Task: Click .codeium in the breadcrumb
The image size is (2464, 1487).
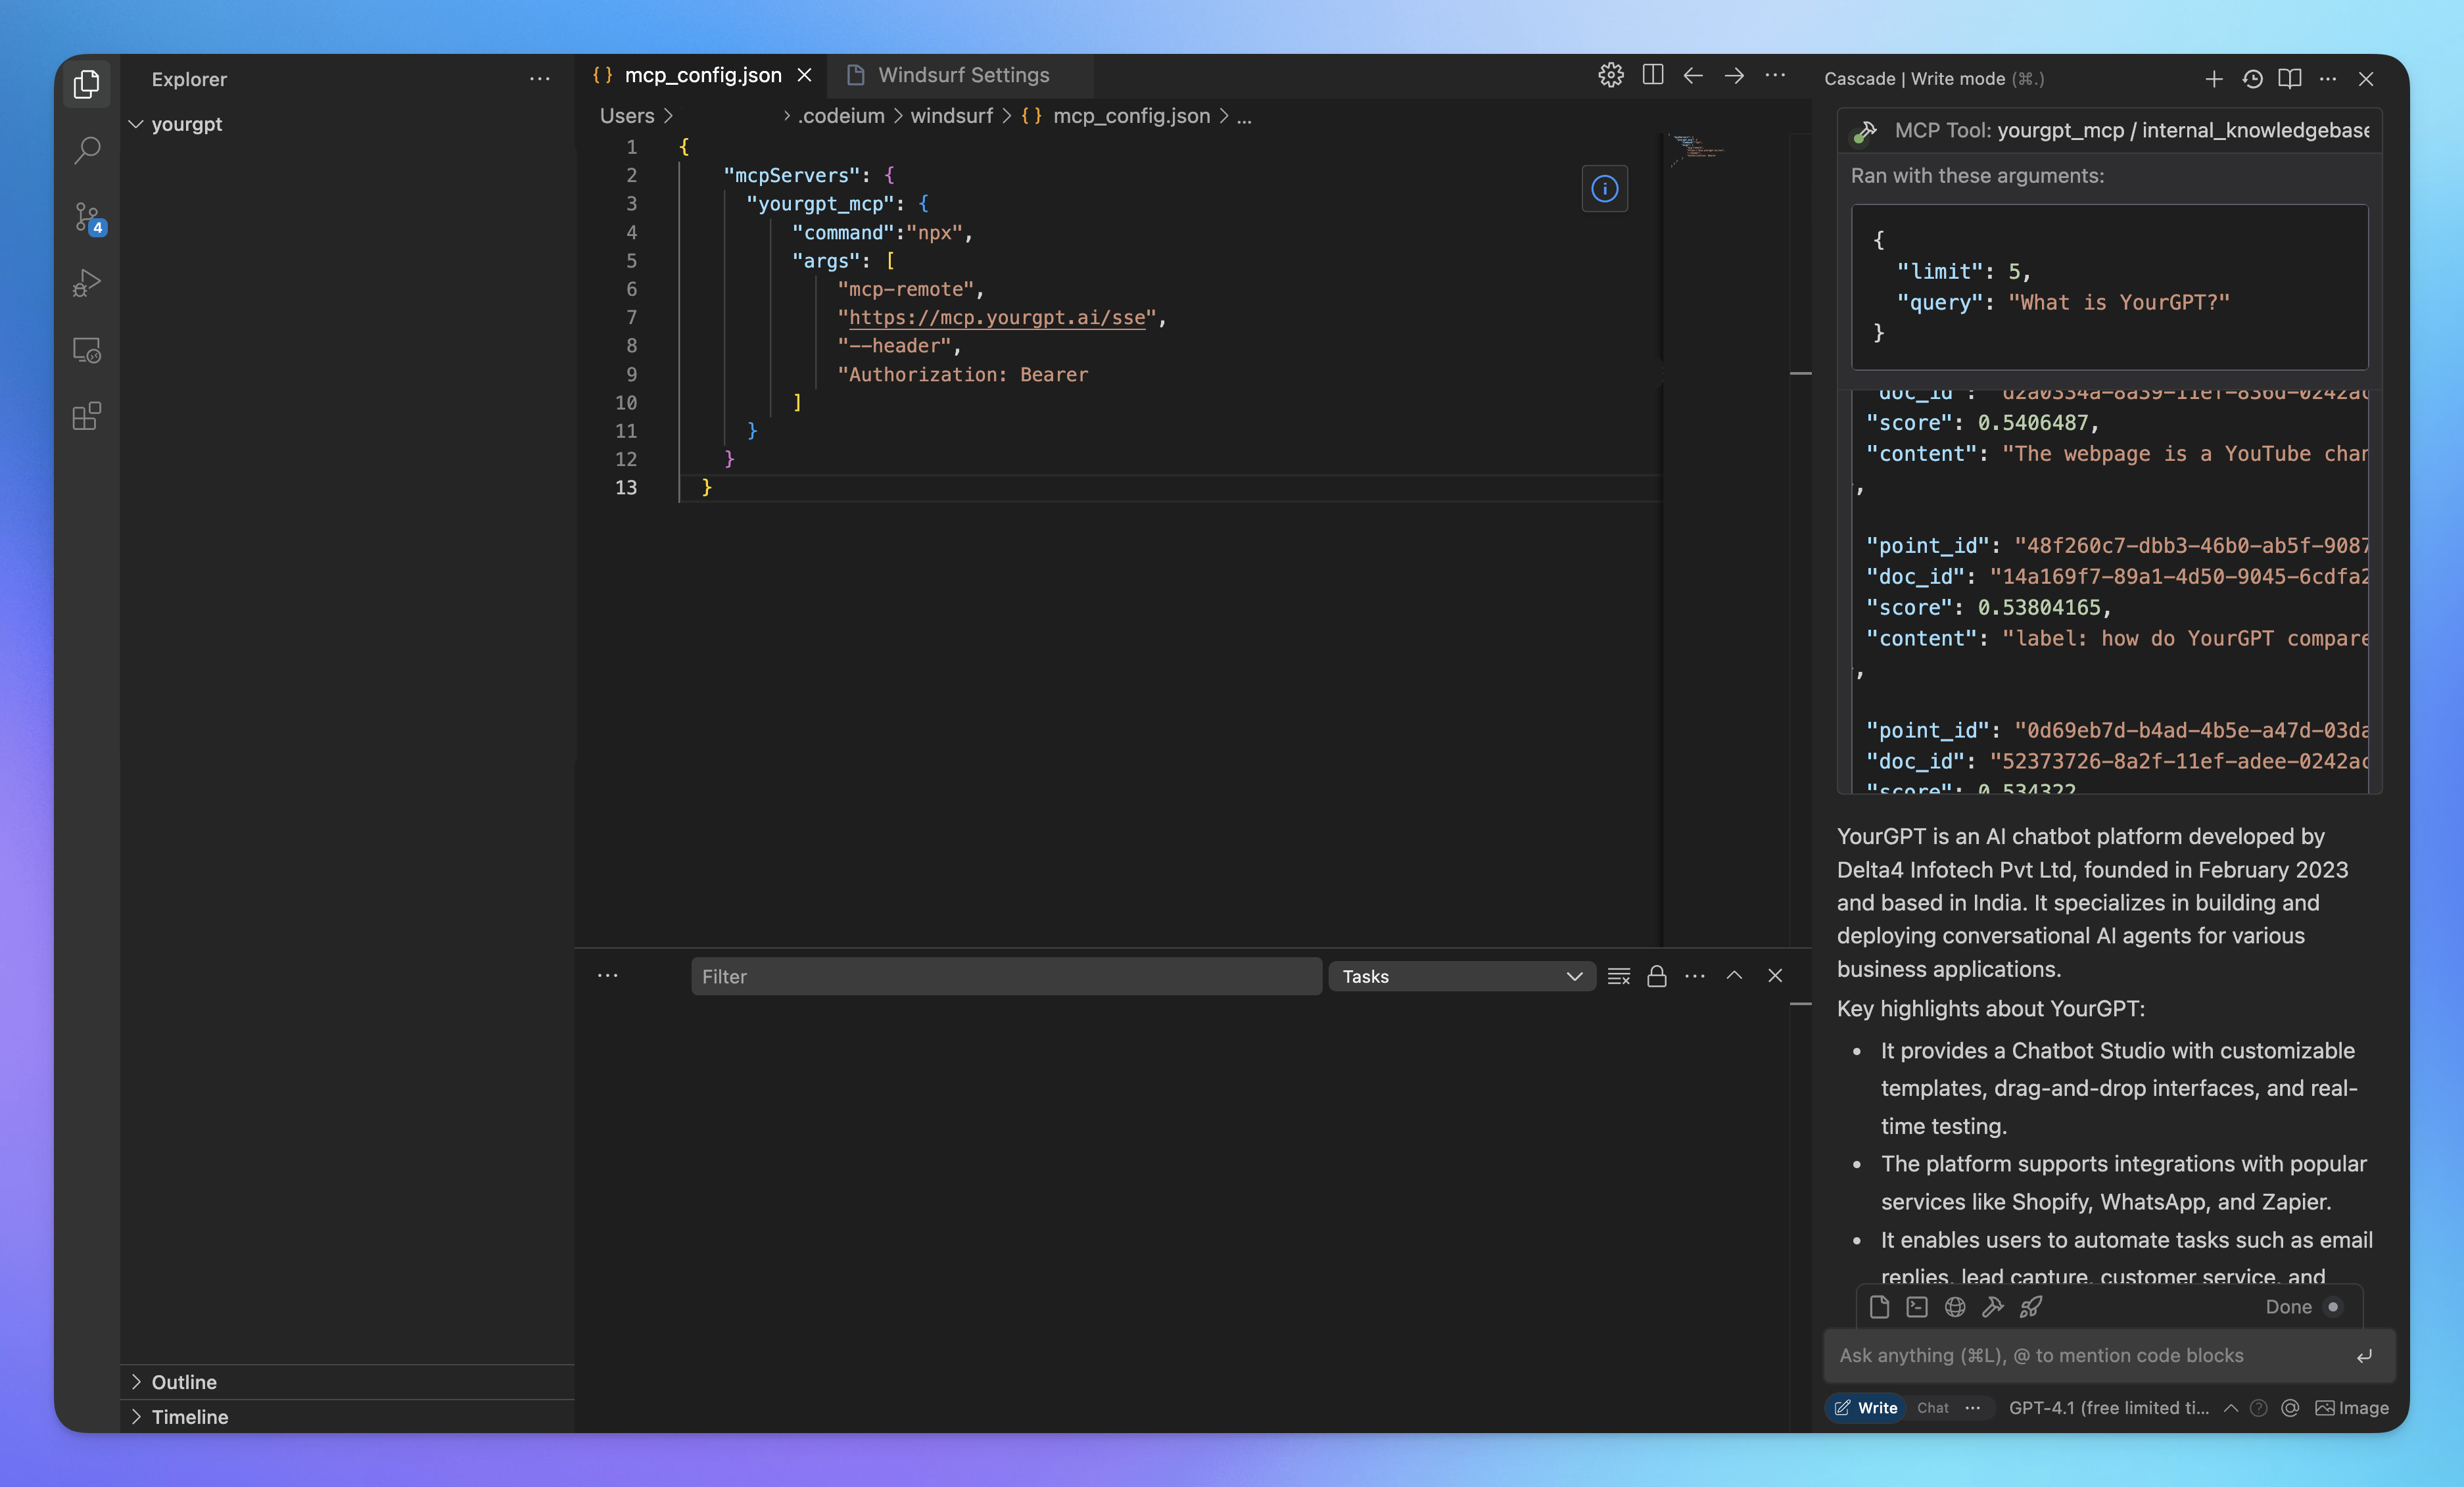Action: pyautogui.click(x=841, y=116)
